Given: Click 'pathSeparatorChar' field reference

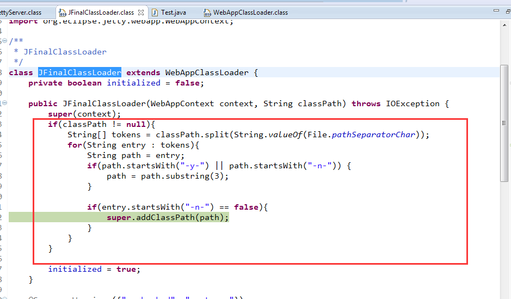Looking at the screenshot, I should 373,135.
